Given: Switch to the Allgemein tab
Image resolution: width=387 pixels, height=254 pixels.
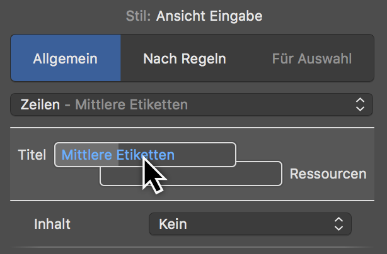Looking at the screenshot, I should click(x=66, y=59).
